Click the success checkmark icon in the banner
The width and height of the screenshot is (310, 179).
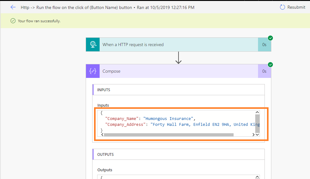[x=13, y=21]
